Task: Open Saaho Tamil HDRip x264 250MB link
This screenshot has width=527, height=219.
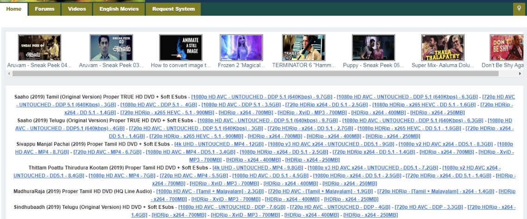Action: [438, 113]
